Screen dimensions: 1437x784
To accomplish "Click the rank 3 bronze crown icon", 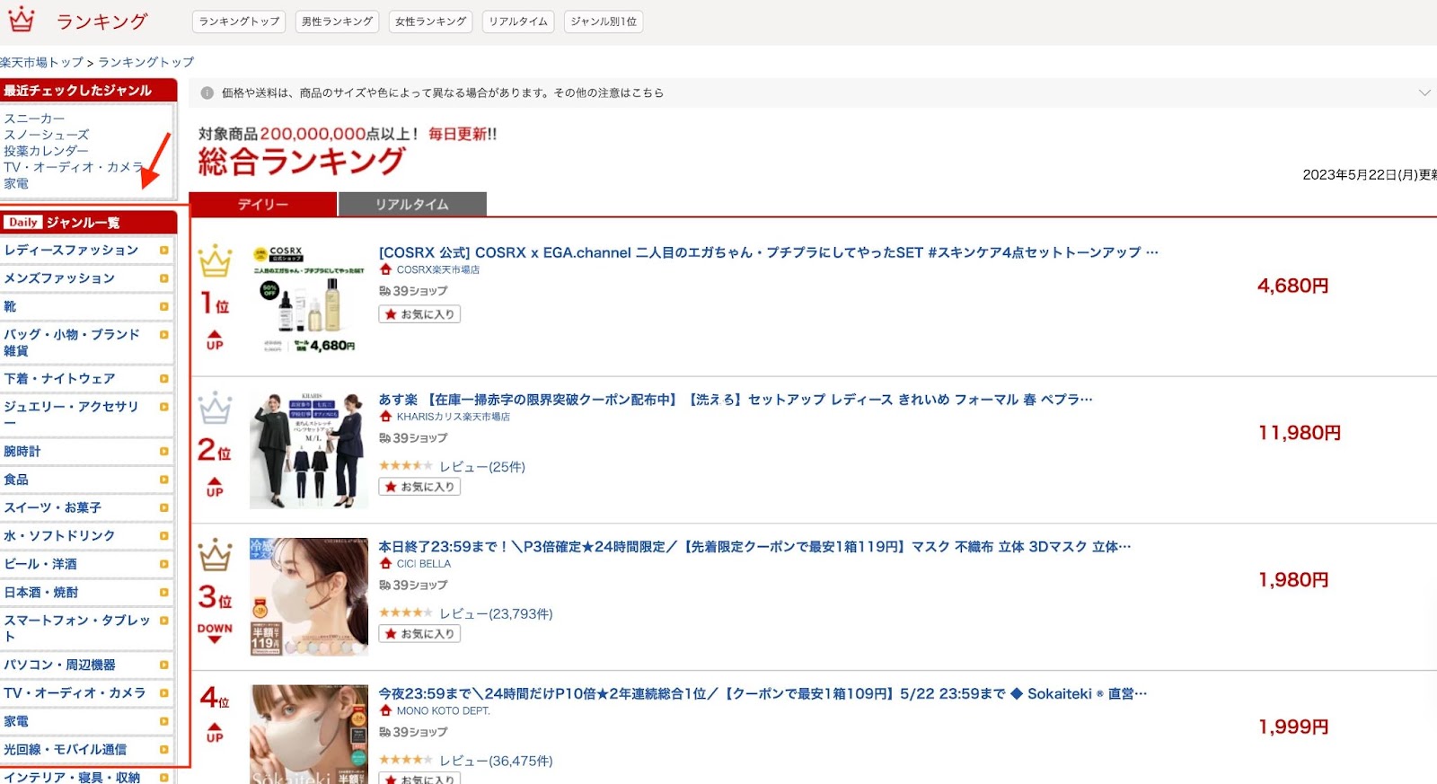I will click(x=215, y=556).
